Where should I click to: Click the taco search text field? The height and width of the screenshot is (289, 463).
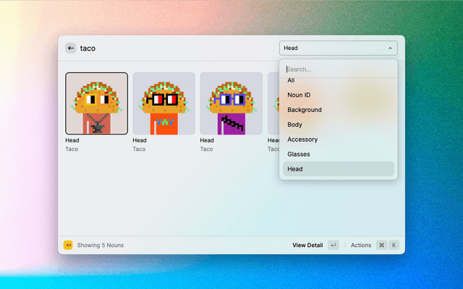174,48
